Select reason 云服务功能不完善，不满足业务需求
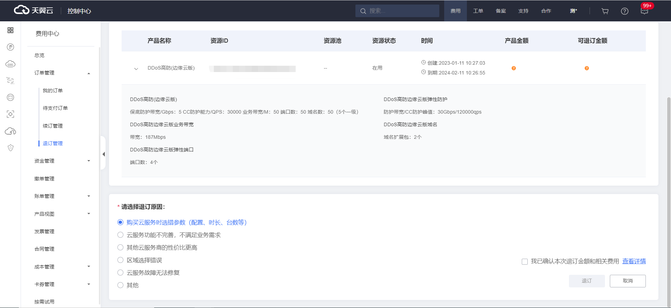This screenshot has height=308, width=671. click(x=120, y=235)
